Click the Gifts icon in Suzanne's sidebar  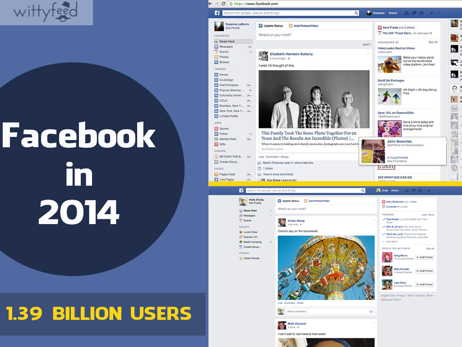click(216, 144)
